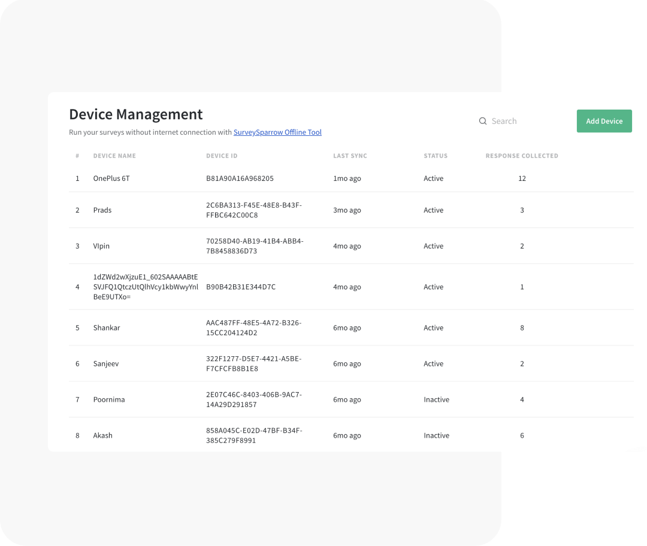Click the Device Management page title

point(135,114)
